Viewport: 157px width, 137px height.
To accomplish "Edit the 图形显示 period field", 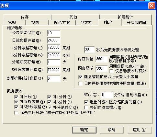I will tap(102, 69).
